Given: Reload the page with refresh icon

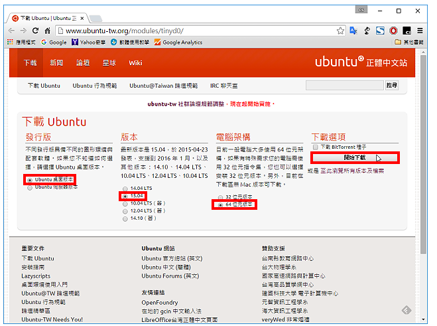Looking at the screenshot, I should pyautogui.click(x=35, y=31).
